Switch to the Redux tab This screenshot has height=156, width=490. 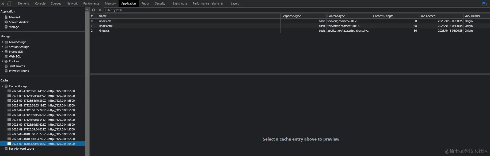pos(146,3)
